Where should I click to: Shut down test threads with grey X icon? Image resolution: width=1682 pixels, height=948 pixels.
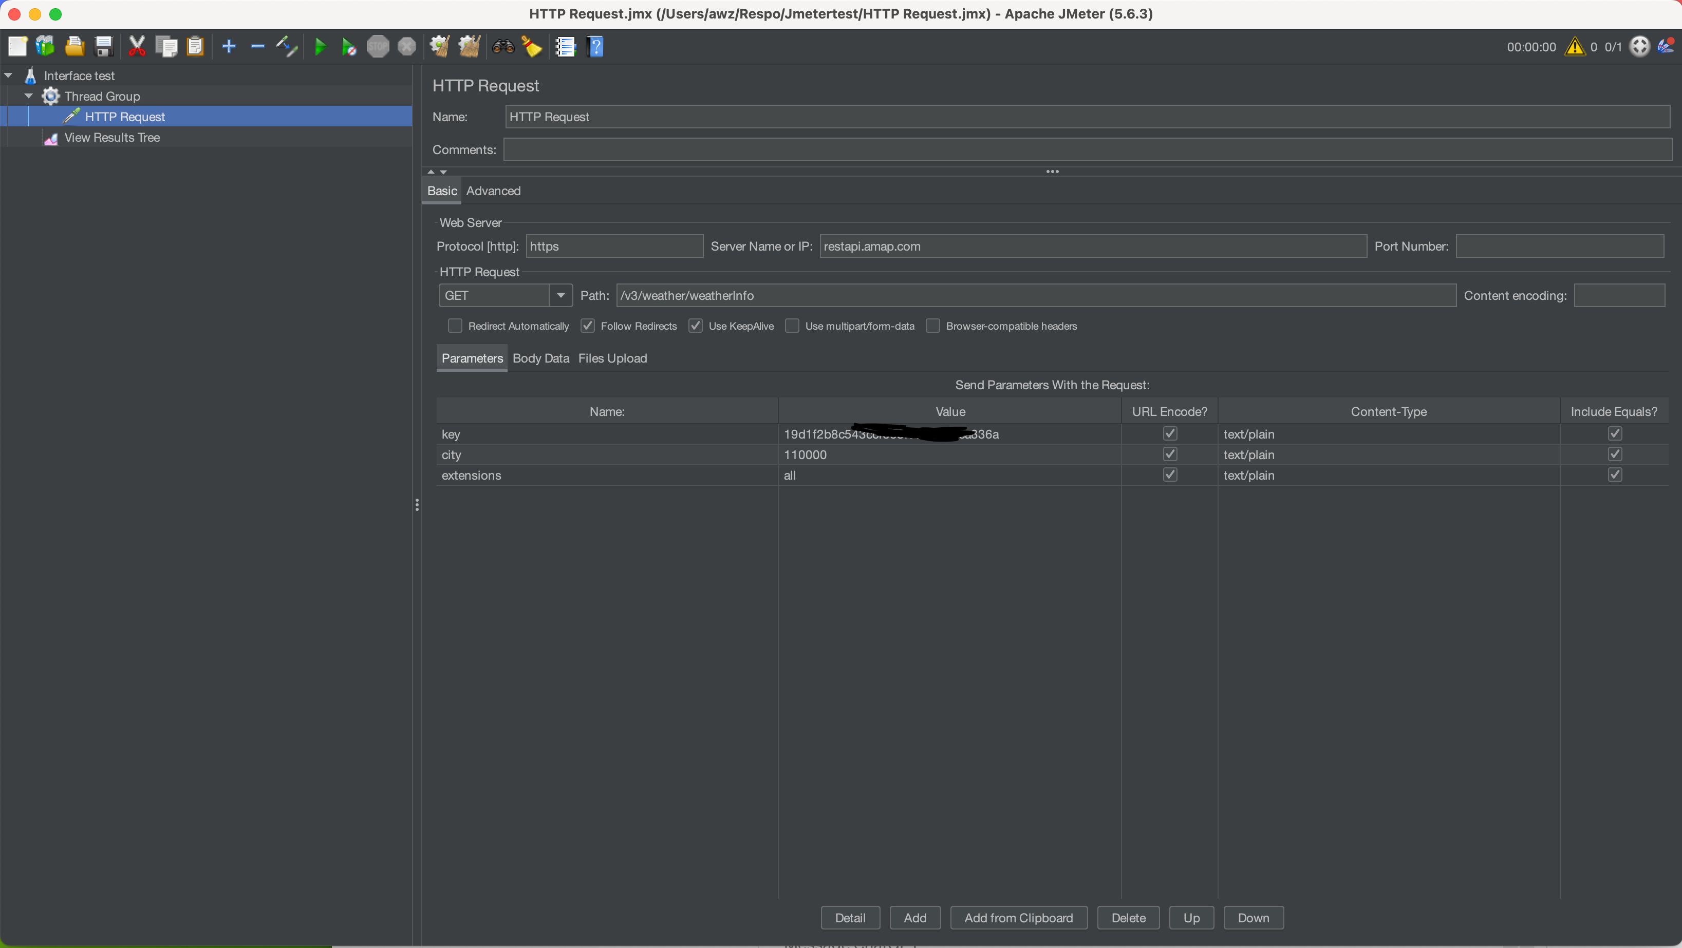click(x=407, y=46)
